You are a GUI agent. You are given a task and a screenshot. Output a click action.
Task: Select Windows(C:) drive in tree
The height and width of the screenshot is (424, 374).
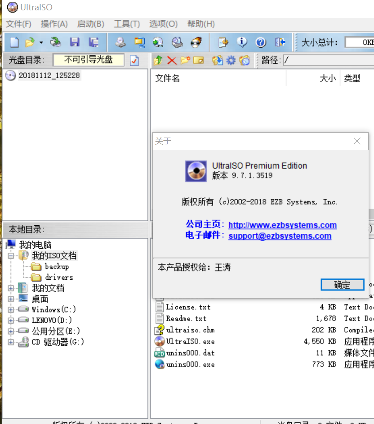coord(53,310)
